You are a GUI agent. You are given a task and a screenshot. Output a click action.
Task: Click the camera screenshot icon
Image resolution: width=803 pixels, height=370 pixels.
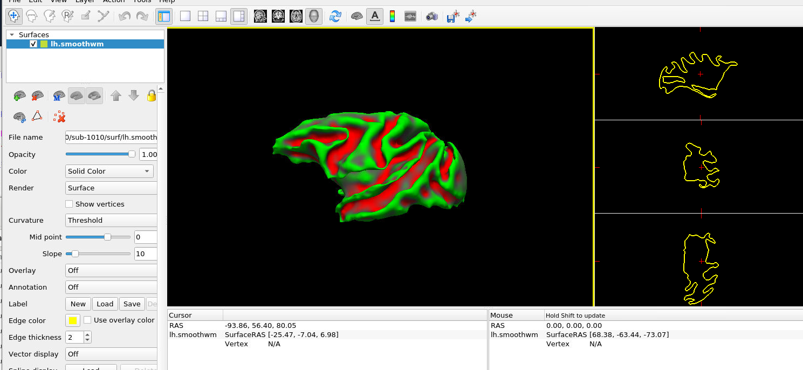tap(431, 16)
